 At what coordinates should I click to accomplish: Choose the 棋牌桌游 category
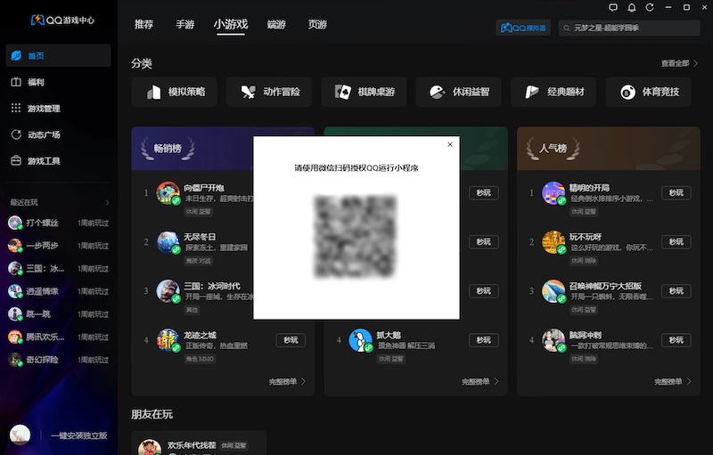(x=364, y=92)
